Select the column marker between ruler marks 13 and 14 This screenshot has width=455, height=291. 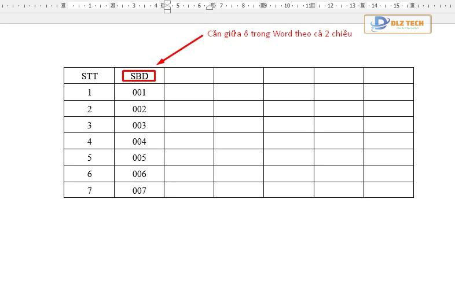[x=362, y=5]
